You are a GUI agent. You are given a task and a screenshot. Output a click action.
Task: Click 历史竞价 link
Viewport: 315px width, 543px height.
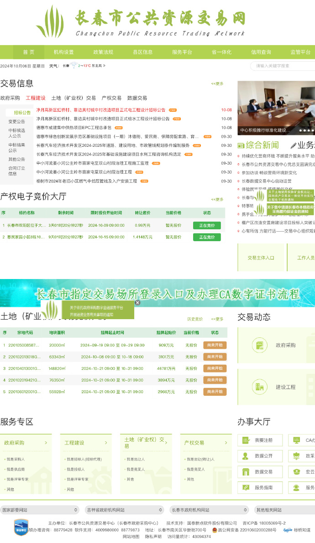195,319
